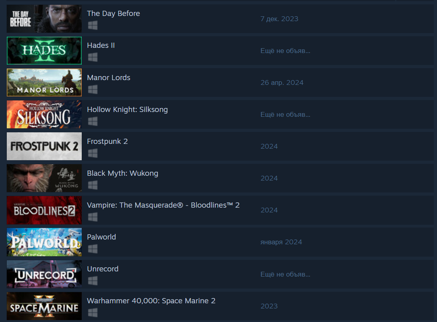Click the Windows platform icon under Hades II

point(93,57)
